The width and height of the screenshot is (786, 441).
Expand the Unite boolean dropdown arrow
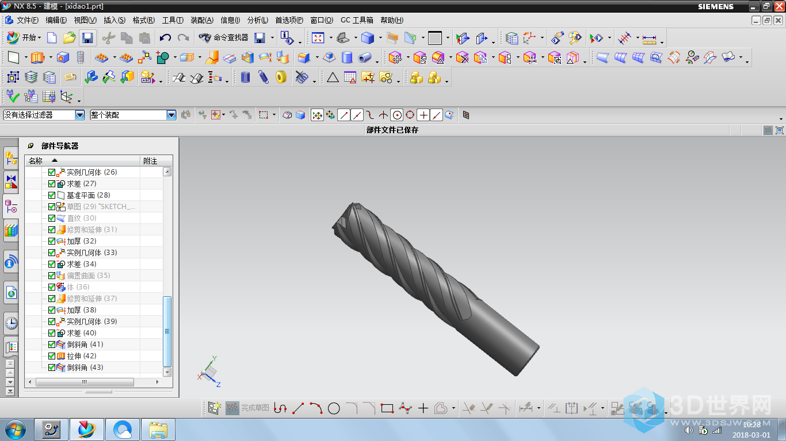175,57
